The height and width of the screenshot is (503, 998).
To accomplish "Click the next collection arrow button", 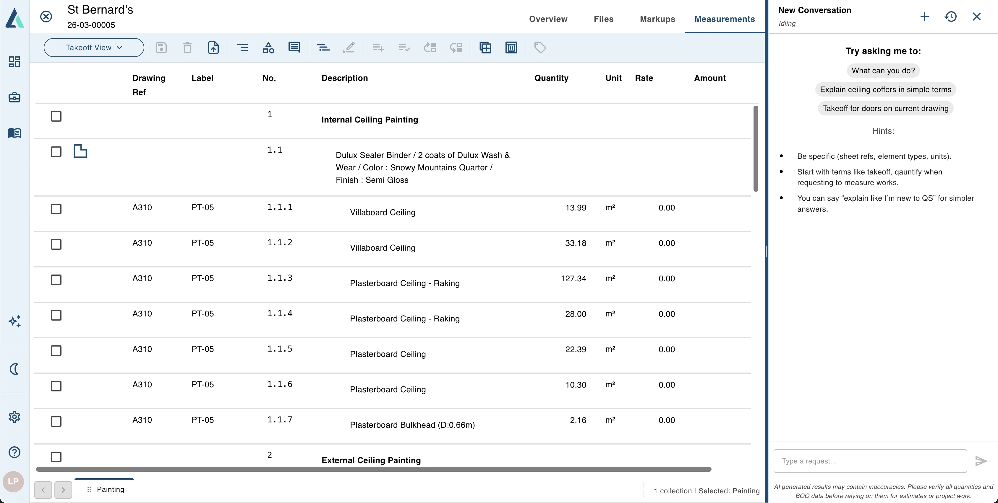I will [63, 490].
